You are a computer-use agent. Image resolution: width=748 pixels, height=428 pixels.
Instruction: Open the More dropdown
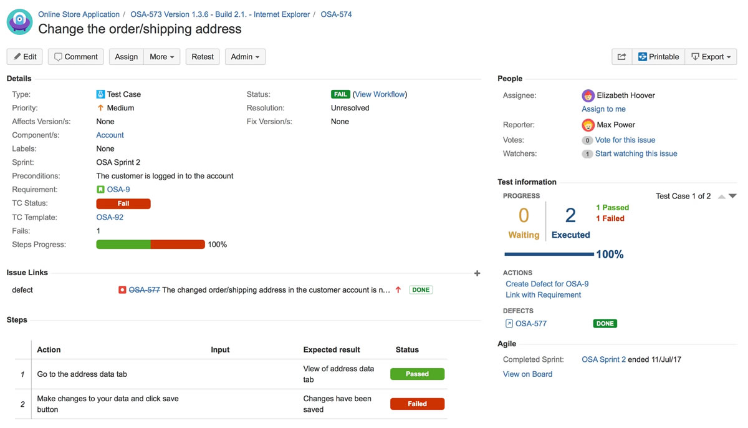(161, 56)
